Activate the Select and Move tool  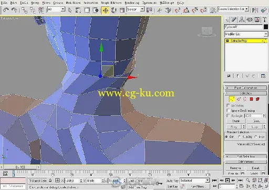tap(106, 10)
